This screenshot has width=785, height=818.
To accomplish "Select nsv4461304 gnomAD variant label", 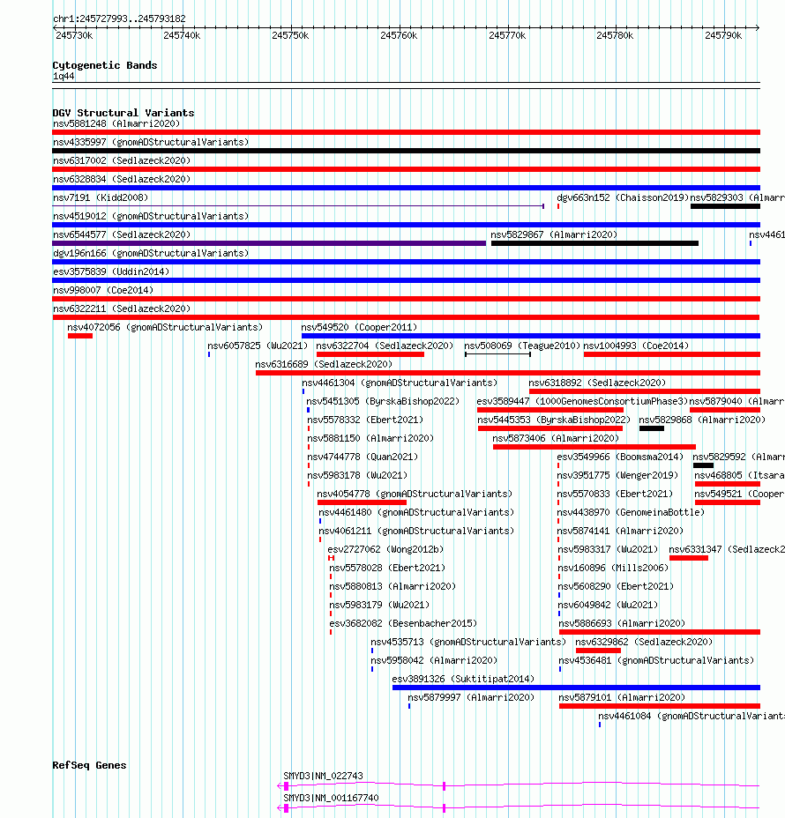I will 400,383.
